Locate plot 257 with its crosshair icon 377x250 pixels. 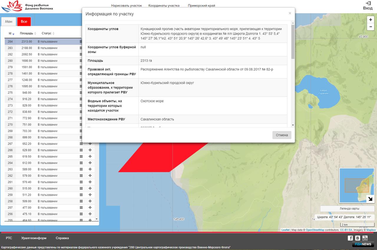90,208
